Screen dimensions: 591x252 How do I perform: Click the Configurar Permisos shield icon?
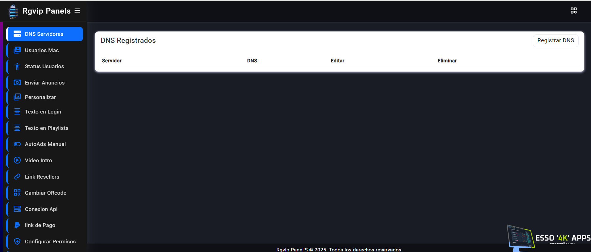[x=17, y=241]
